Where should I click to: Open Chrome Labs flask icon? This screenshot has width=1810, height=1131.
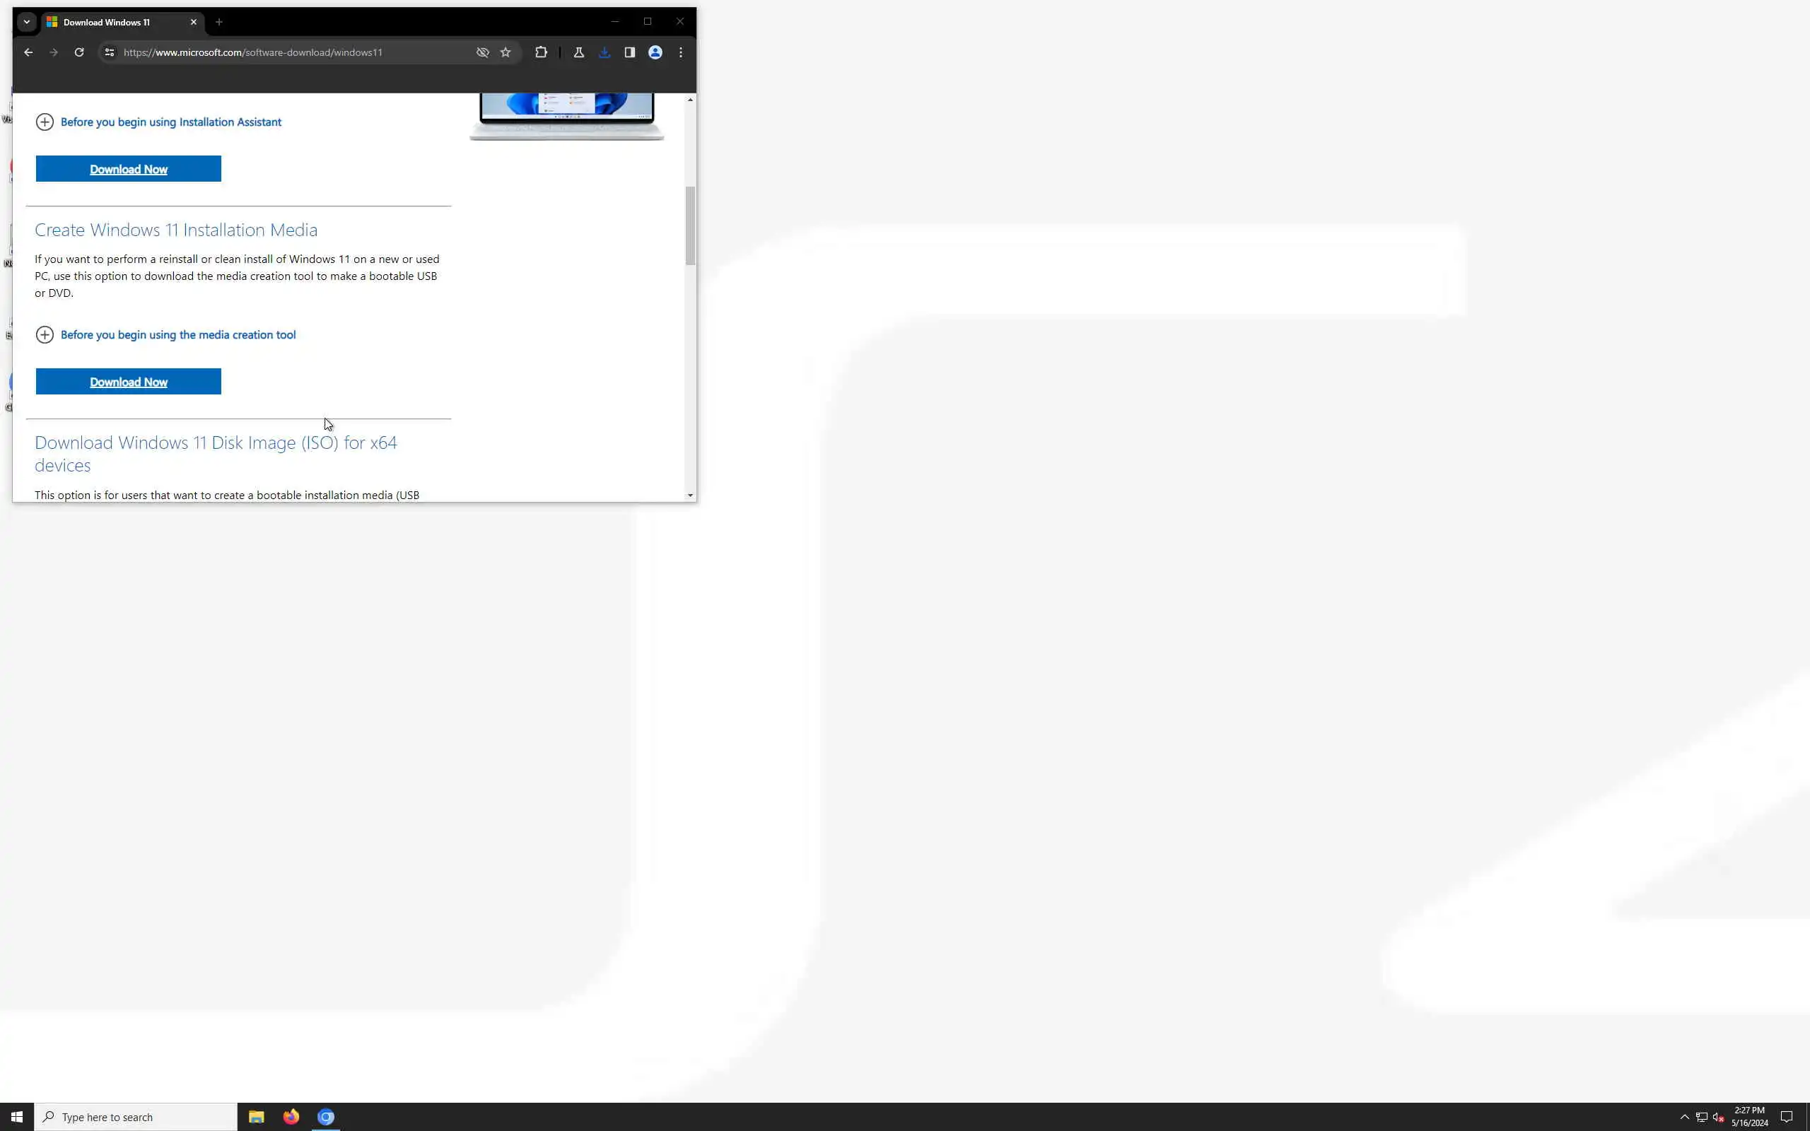(x=578, y=52)
